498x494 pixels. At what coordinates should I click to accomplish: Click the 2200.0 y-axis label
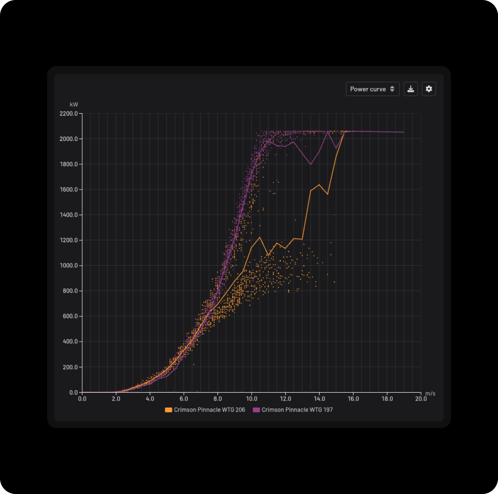(x=69, y=113)
